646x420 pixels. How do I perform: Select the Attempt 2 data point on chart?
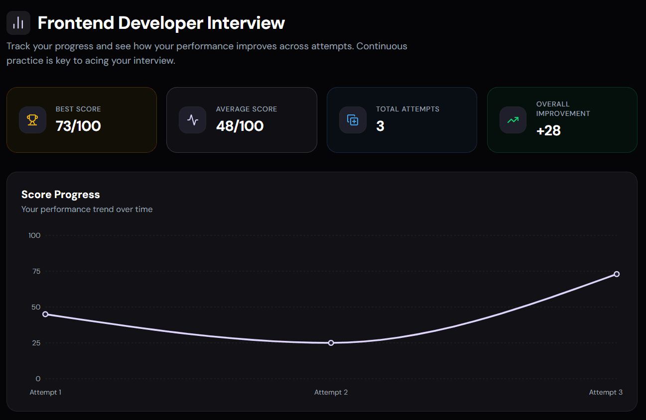pyautogui.click(x=331, y=343)
